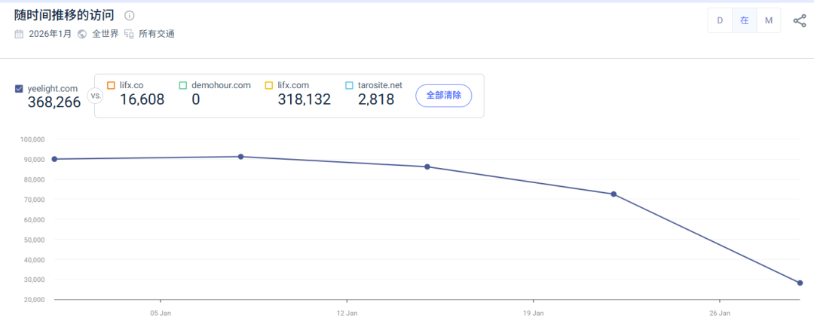The image size is (814, 321).
Task: Click the data point near 22 Jan
Action: (614, 194)
